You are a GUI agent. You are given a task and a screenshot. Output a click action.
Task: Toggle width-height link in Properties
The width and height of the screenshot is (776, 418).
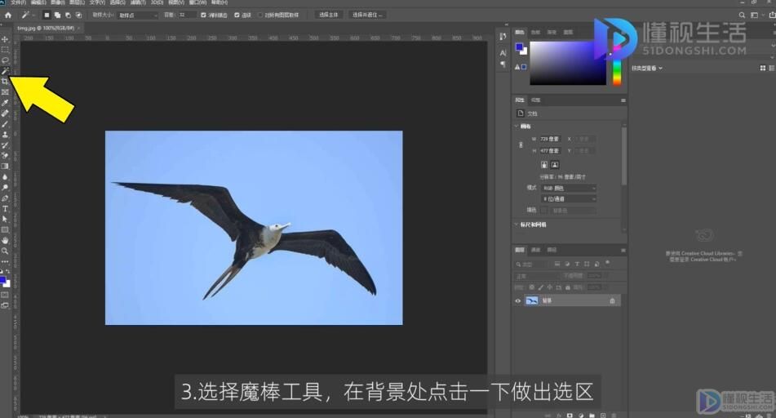(x=521, y=145)
